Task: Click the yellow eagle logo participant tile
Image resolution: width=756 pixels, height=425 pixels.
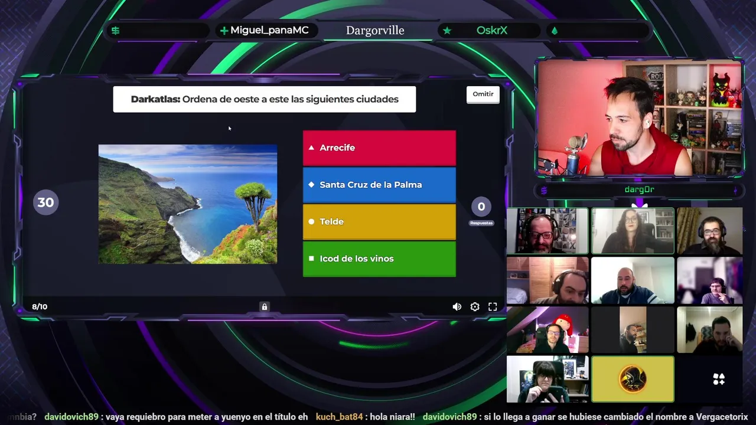Action: pos(633,379)
